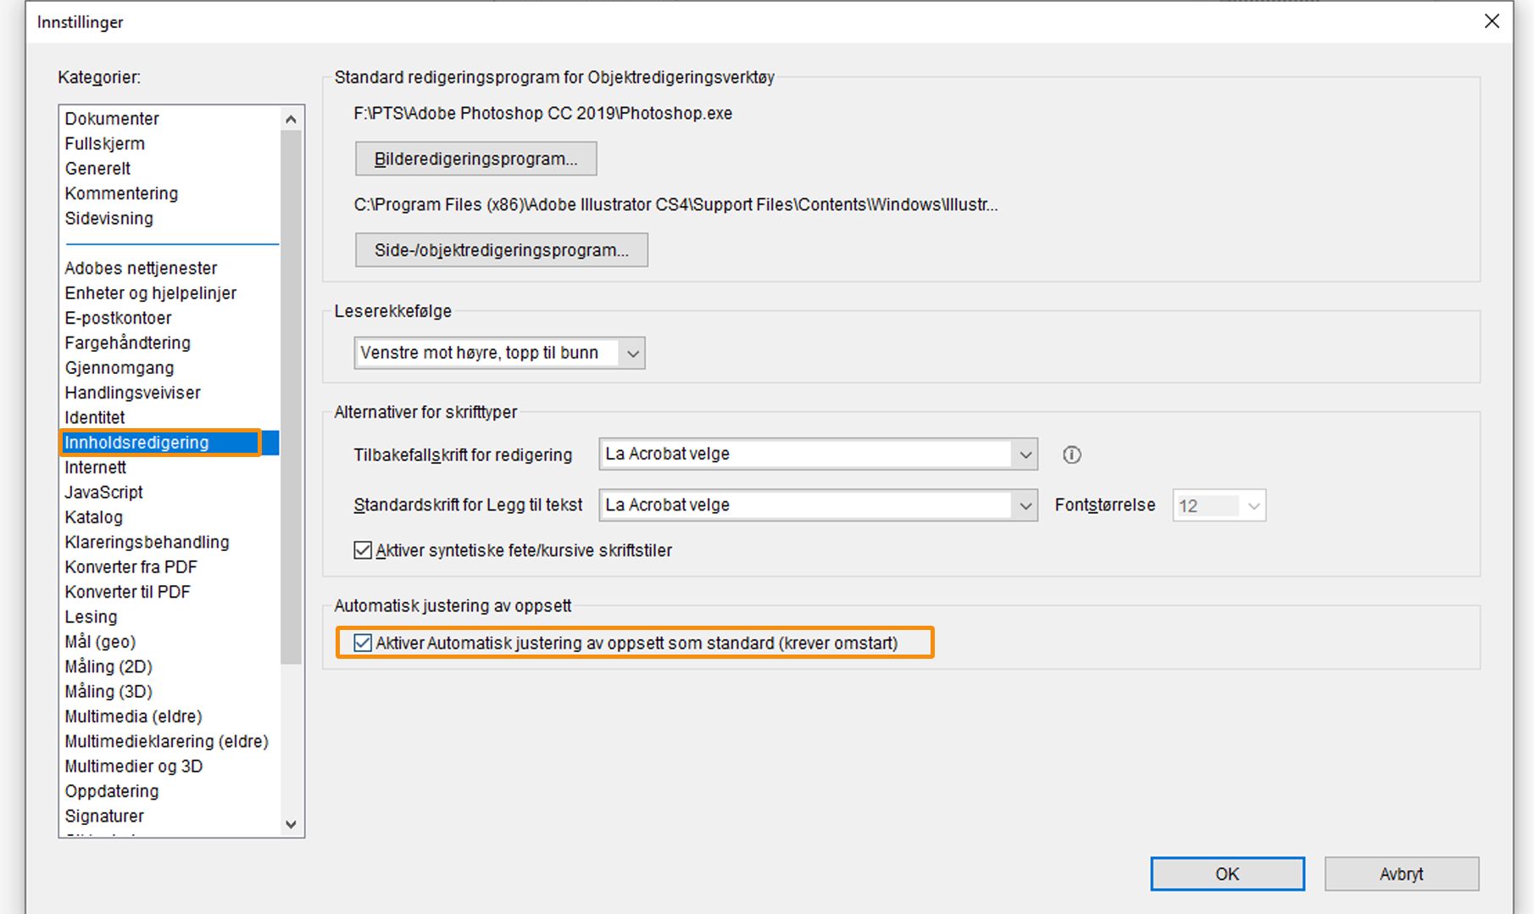Open the Leserekkefølge dropdown
This screenshot has width=1534, height=914.
point(499,353)
